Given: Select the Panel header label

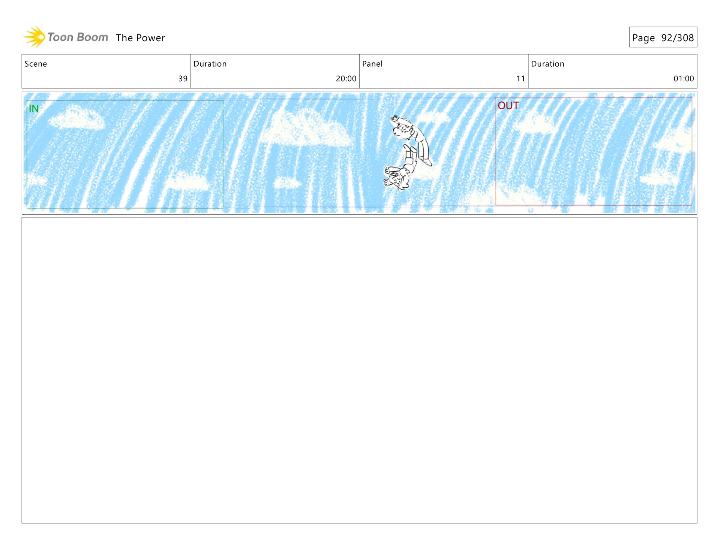Looking at the screenshot, I should click(372, 64).
